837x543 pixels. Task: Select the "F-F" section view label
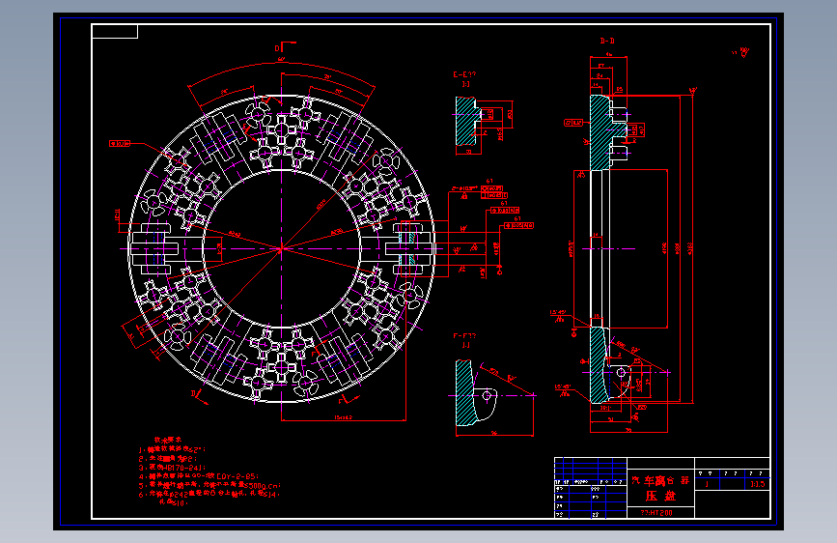463,336
